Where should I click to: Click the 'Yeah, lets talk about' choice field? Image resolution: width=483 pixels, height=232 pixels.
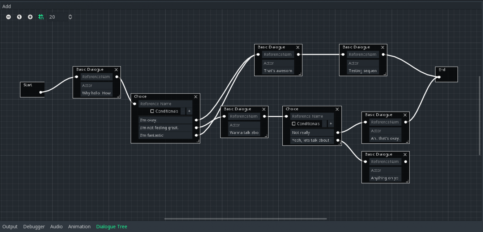[312, 140]
